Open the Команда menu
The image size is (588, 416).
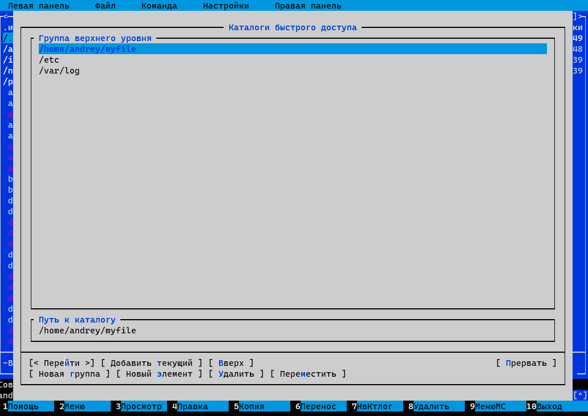(159, 6)
